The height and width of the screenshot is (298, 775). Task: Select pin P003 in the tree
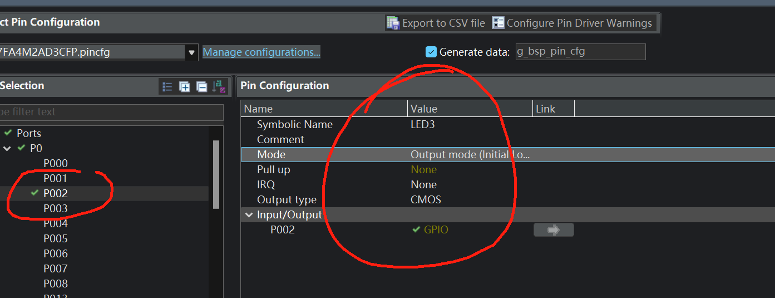[56, 208]
